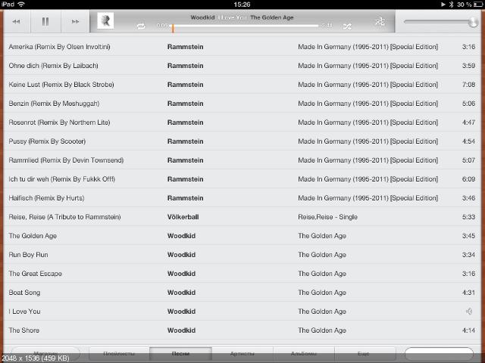Screen dimensions: 485x363
Task: Click the 4:14 duration of The Shore
Action: (468, 330)
